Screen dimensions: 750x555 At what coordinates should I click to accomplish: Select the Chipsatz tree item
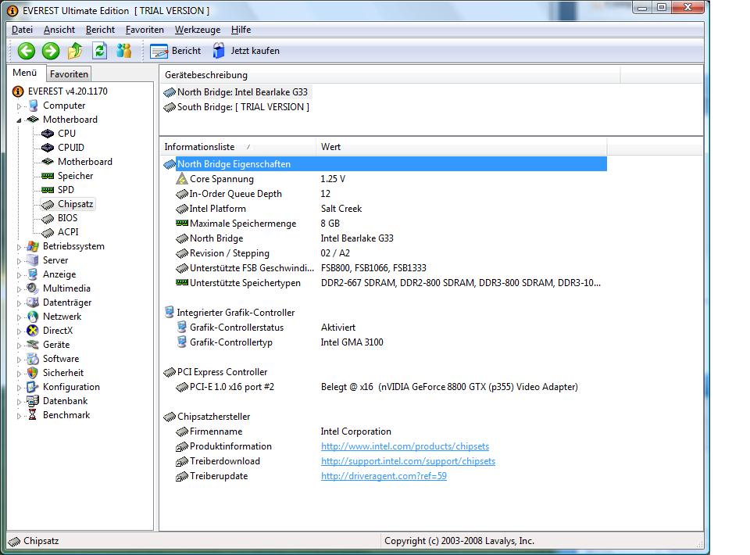point(75,204)
